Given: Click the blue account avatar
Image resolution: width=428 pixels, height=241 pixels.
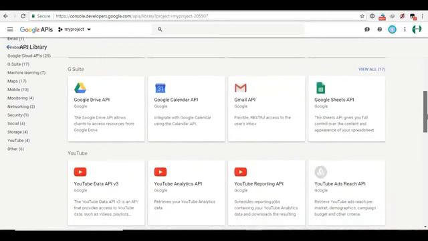Looking at the screenshot, I should (393, 29).
